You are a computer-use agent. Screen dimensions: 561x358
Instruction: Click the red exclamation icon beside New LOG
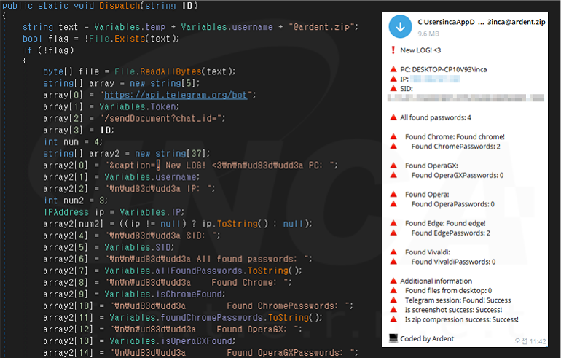(x=393, y=50)
